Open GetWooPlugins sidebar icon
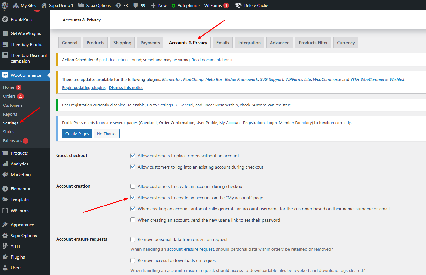The width and height of the screenshot is (426, 275). pos(5,33)
